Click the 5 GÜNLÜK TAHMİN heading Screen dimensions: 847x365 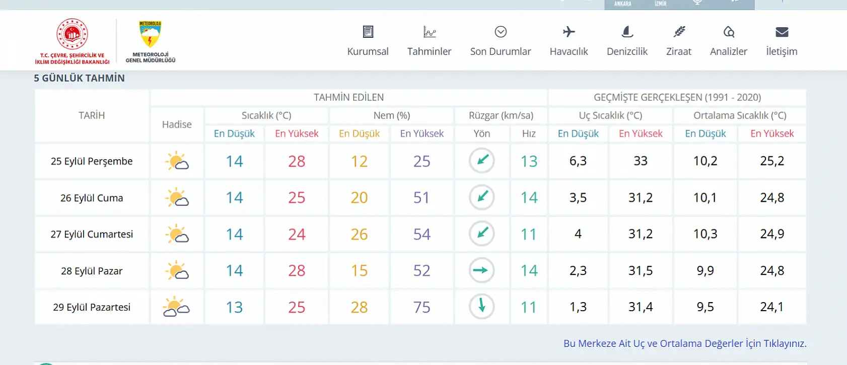click(x=80, y=78)
